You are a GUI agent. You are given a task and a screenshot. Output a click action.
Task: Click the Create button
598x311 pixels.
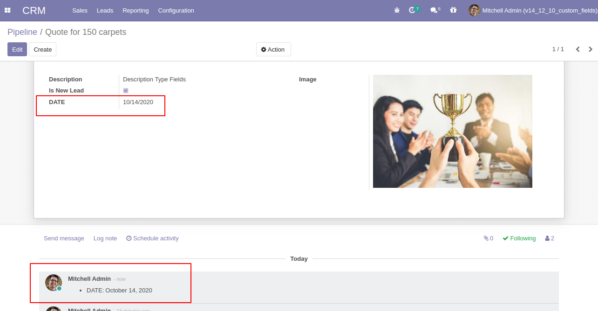(x=42, y=49)
